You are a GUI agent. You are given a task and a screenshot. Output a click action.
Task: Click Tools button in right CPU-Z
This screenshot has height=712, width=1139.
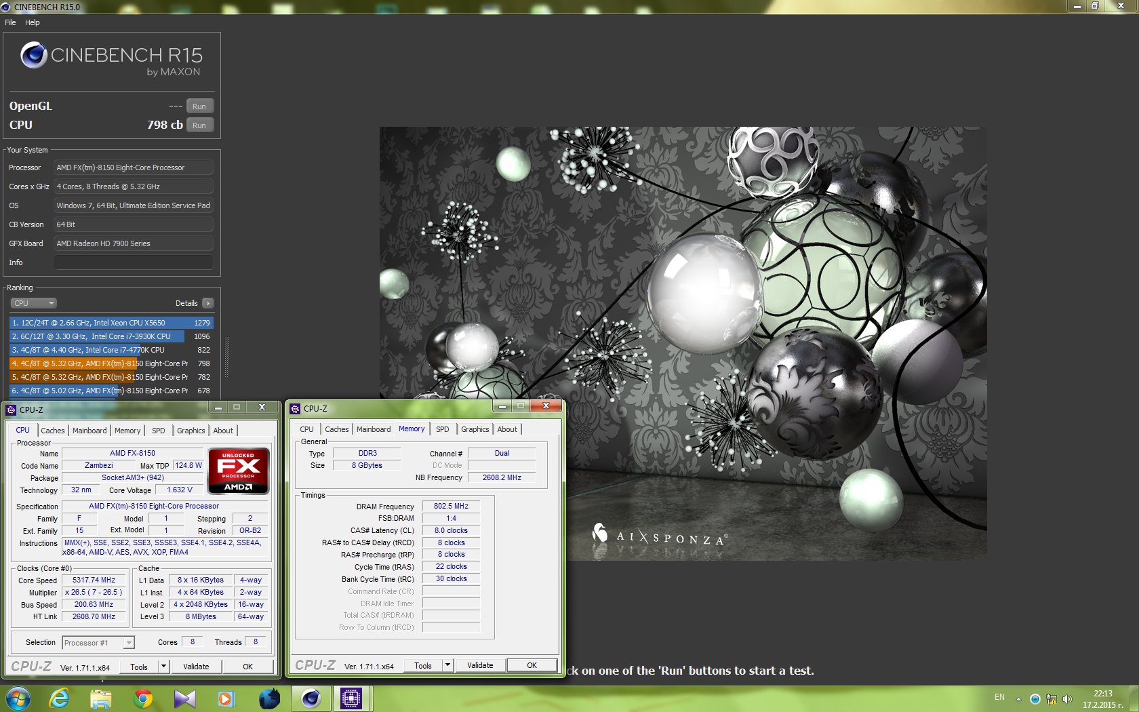[x=423, y=665]
